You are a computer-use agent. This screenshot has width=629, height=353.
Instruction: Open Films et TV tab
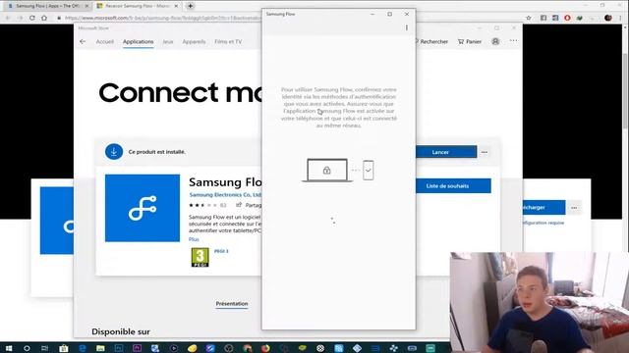228,41
